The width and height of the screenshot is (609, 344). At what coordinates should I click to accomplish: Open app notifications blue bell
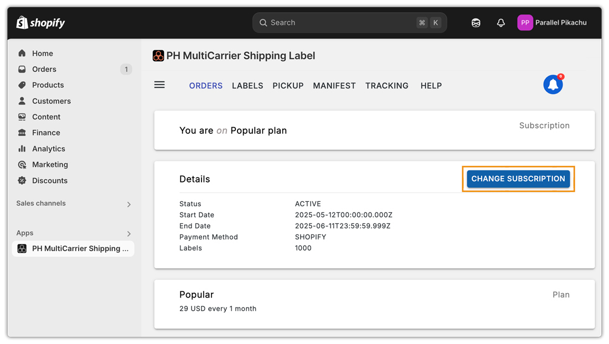point(553,85)
